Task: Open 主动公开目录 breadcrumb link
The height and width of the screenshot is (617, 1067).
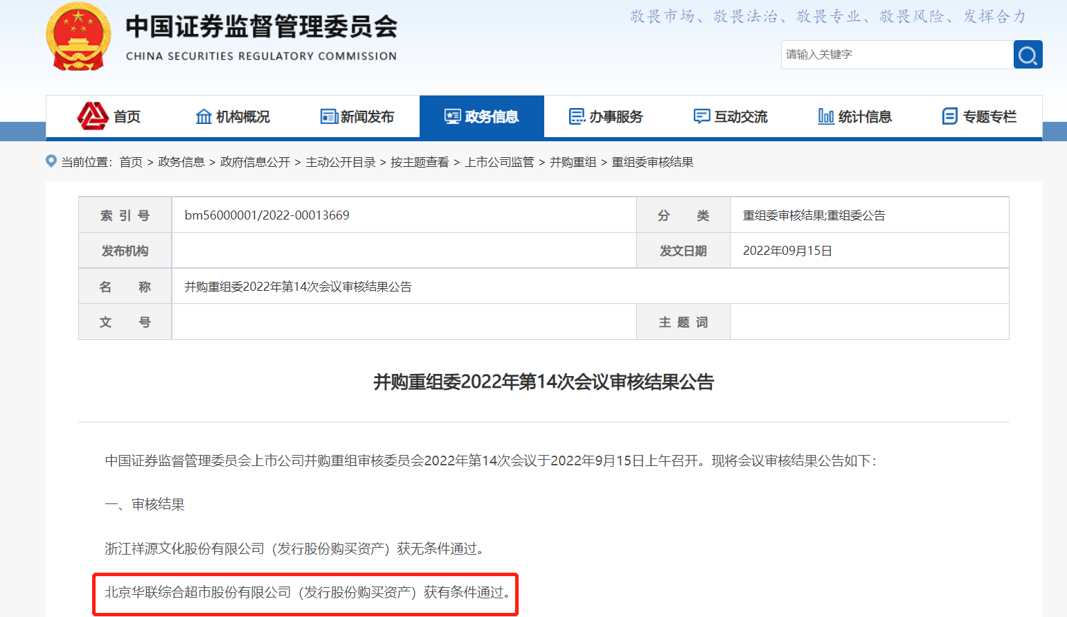Action: coord(341,162)
